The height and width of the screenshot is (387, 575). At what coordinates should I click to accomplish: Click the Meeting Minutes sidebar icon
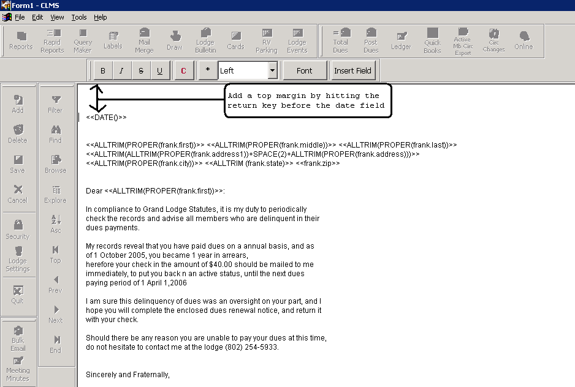[18, 369]
